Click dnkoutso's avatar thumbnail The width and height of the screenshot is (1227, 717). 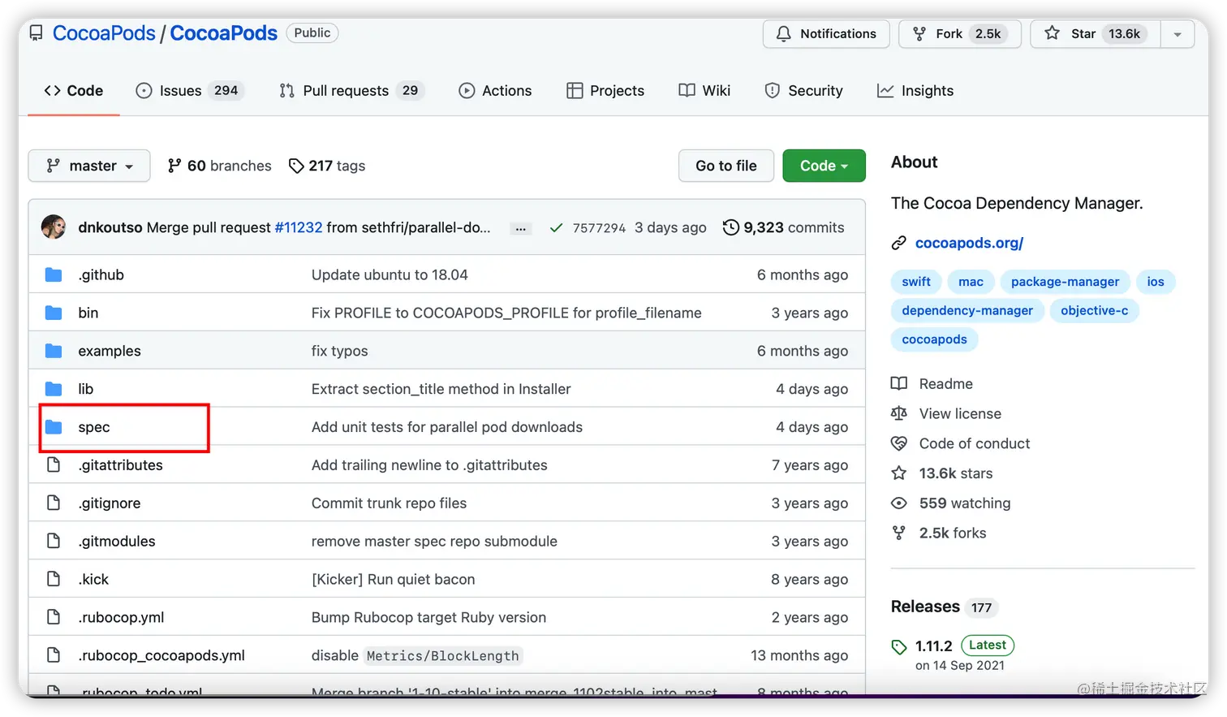[x=54, y=227]
